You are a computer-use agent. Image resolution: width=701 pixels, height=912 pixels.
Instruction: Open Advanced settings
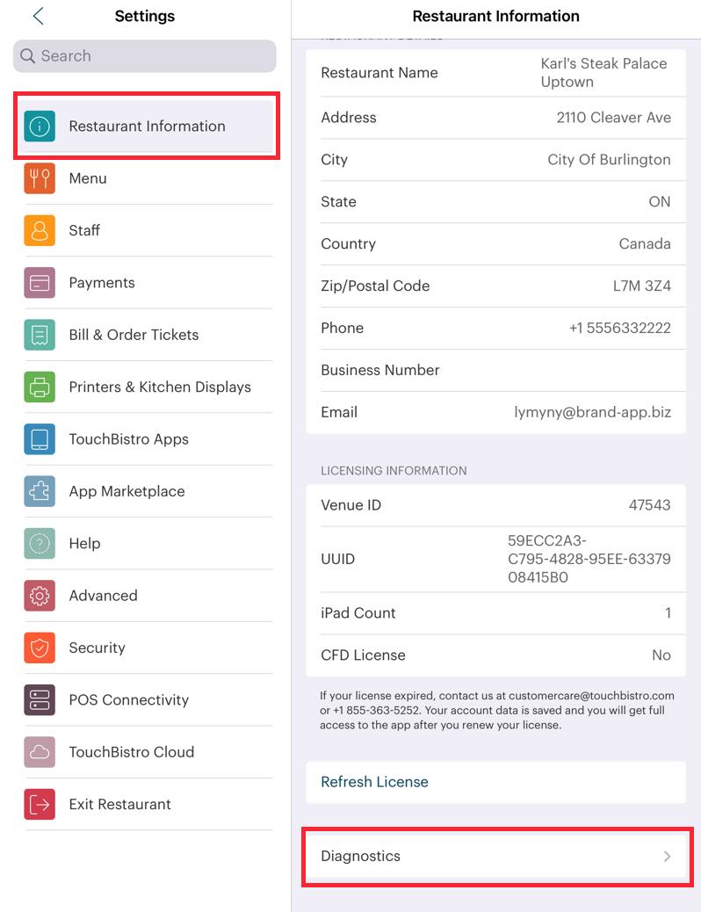coord(103,595)
